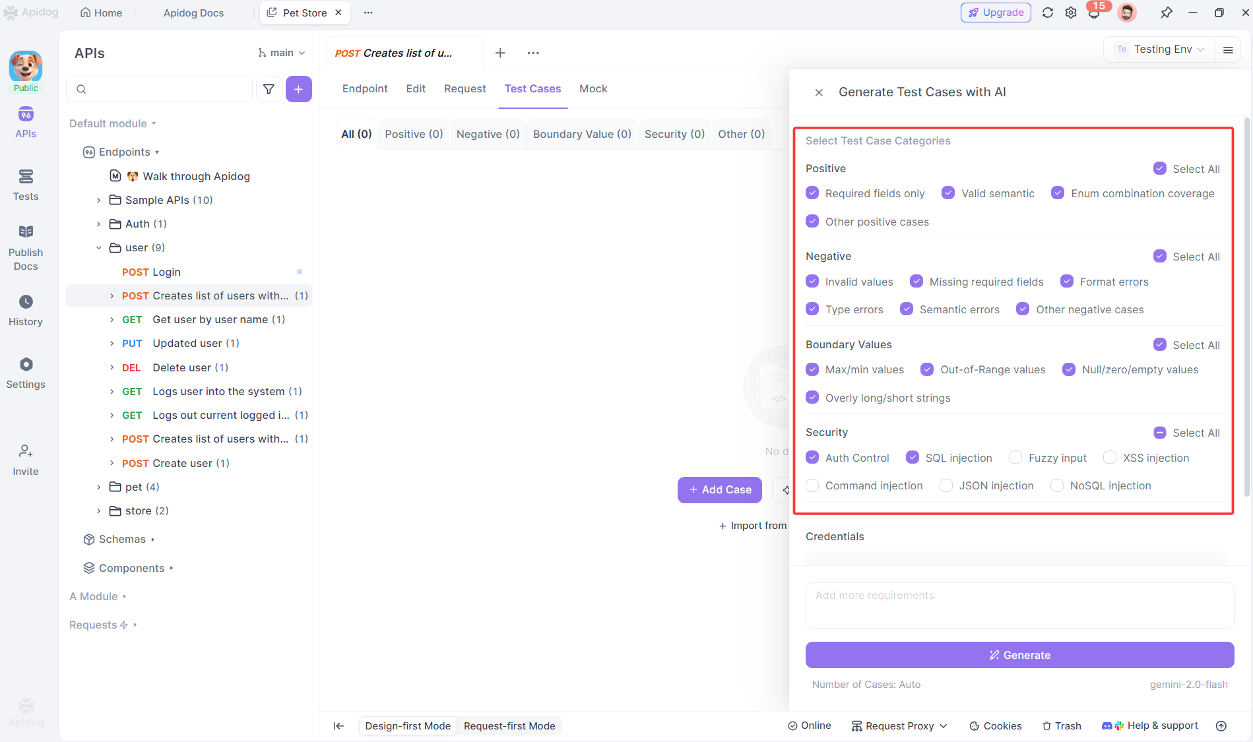Click the Add more requirements input field
This screenshot has height=742, width=1253.
pos(1019,605)
